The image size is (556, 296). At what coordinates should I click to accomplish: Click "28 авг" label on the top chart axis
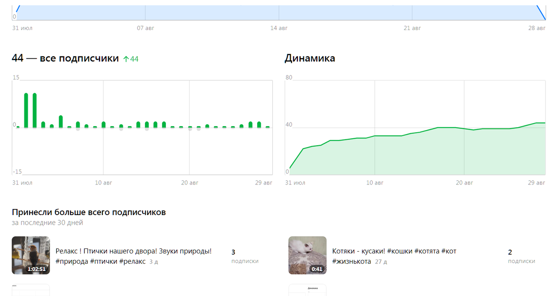[537, 28]
